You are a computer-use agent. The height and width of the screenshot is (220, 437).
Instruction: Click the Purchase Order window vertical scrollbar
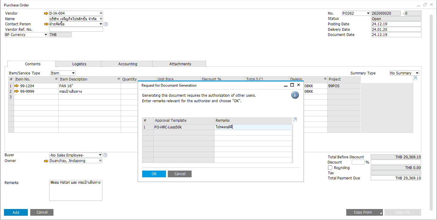pos(431,112)
